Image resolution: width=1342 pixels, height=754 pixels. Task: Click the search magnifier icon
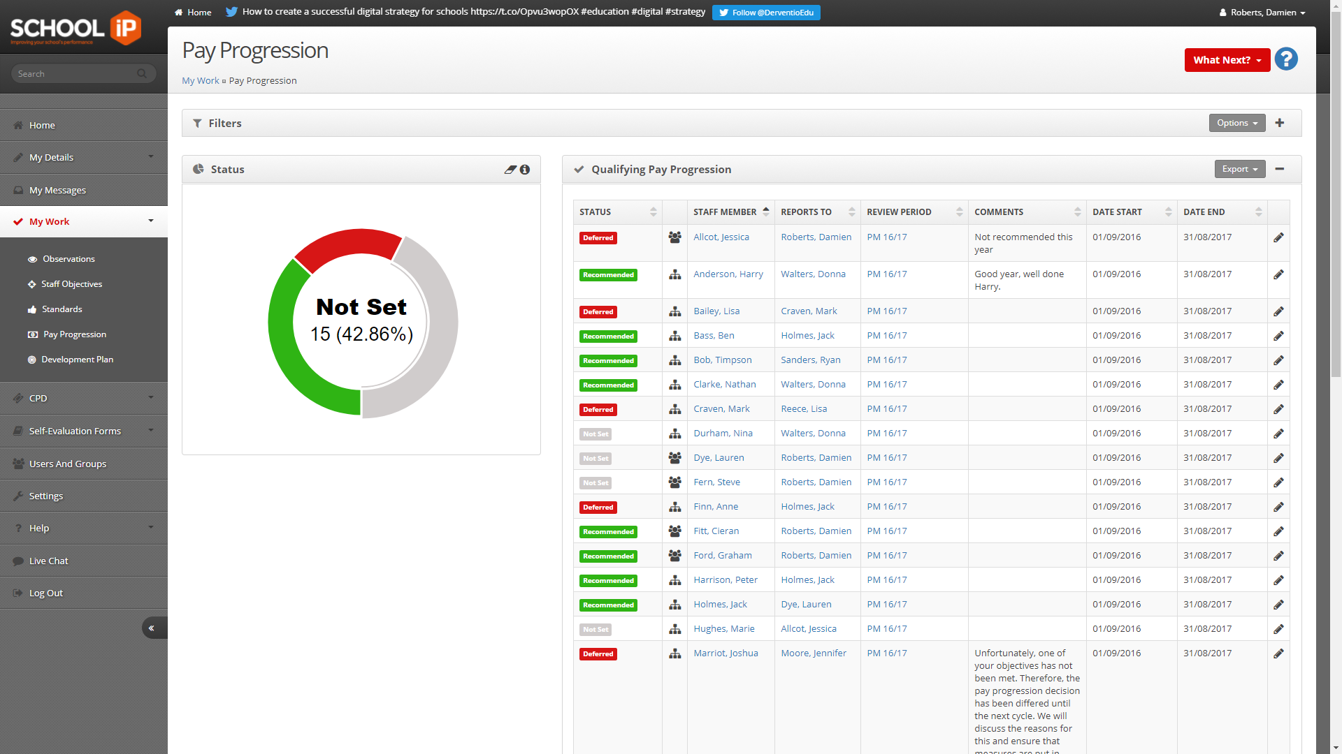(x=142, y=73)
